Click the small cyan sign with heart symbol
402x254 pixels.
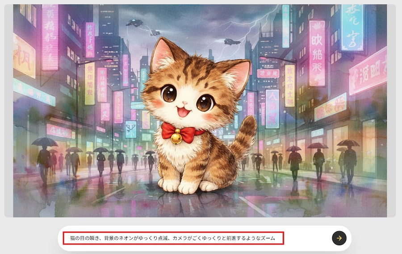131,129
